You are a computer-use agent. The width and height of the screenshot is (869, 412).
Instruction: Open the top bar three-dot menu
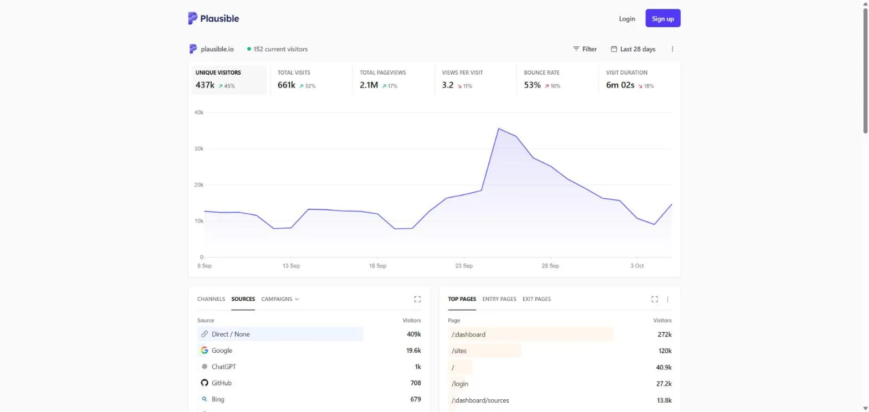672,49
